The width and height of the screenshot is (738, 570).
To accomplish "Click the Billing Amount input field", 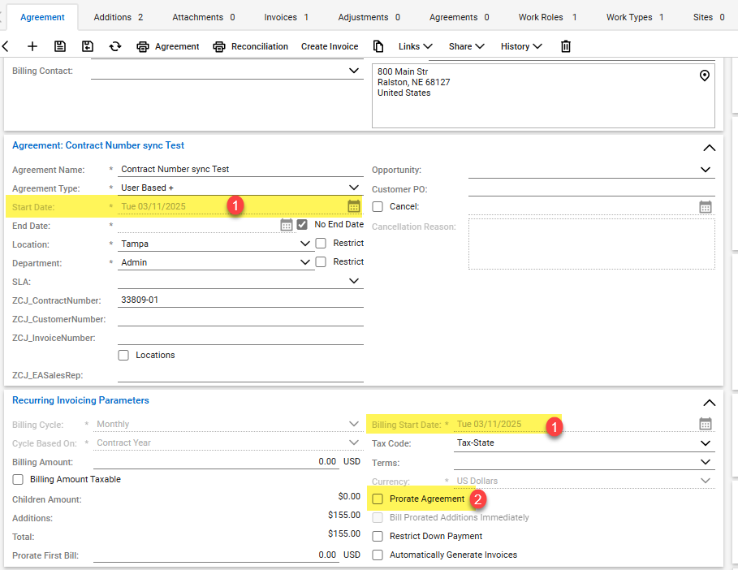I will coord(216,461).
